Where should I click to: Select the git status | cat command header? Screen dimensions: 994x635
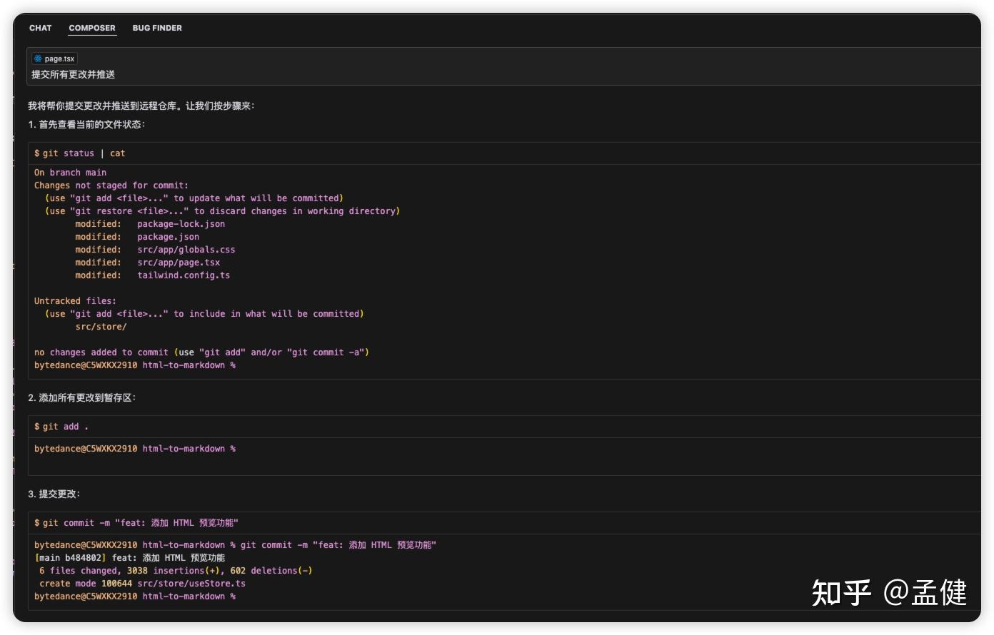click(x=79, y=153)
